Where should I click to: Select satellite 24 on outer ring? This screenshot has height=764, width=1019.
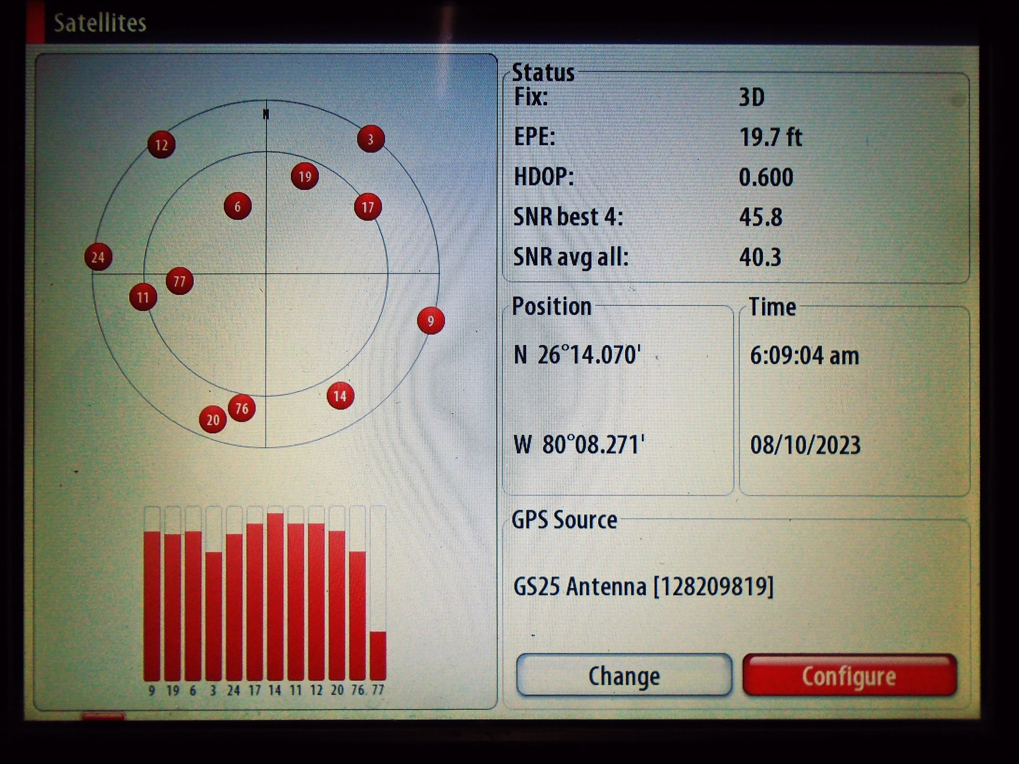tap(98, 257)
